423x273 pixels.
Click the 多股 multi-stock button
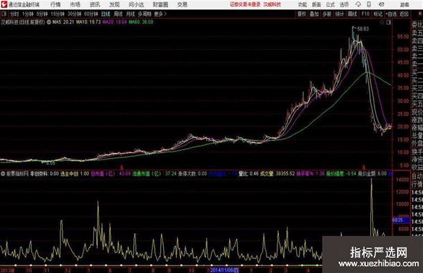327,14
